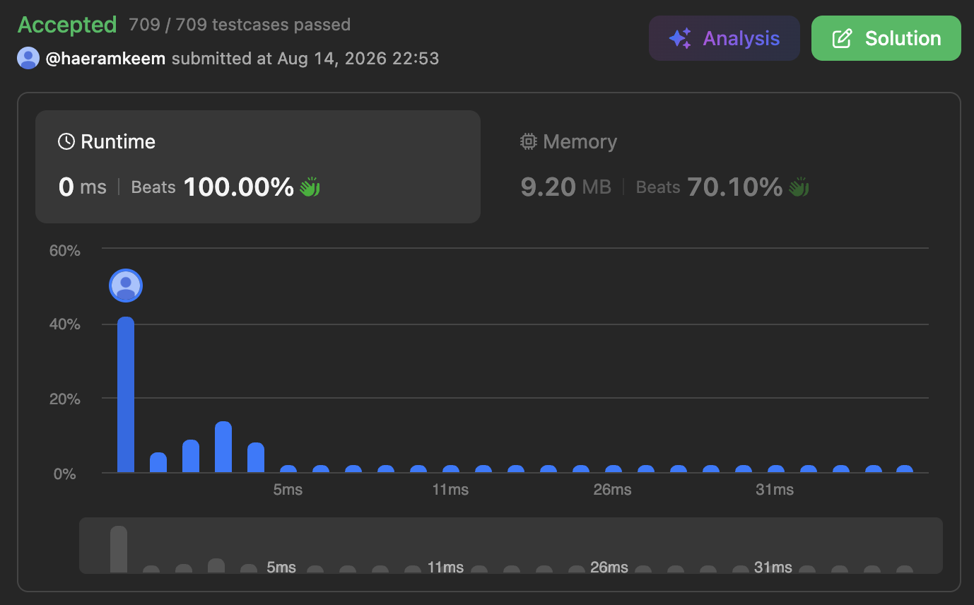Select the chart bar above the 5ms label
Screen dimensions: 974x605
tap(288, 469)
